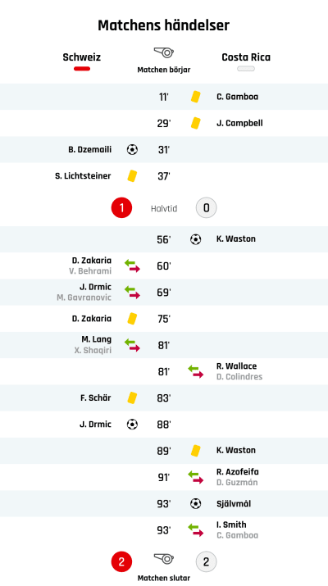Viewport: 328px width, 586px height.
Task: Click the substitution arrows beside I. Smith
Action: click(196, 530)
